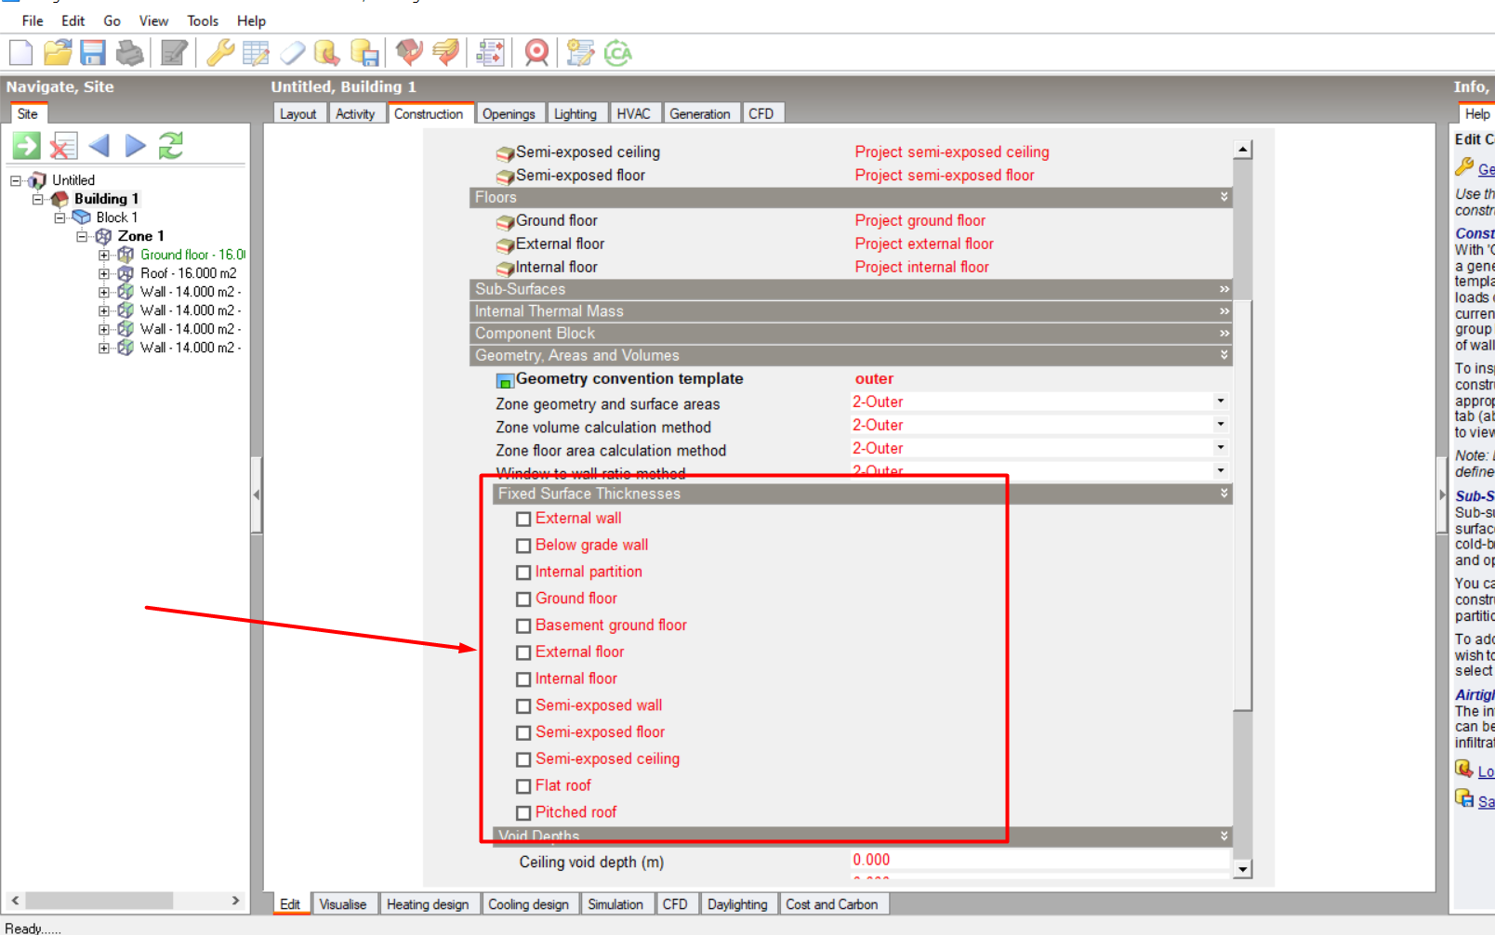Viewport: 1495px width, 935px height.
Task: Click the printer icon
Action: pos(130,53)
